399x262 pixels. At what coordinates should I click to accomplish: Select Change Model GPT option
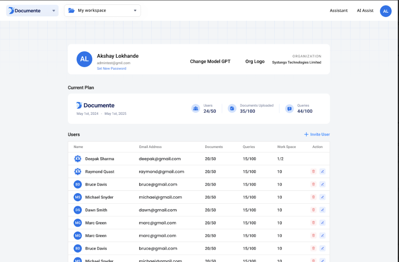pyautogui.click(x=210, y=62)
